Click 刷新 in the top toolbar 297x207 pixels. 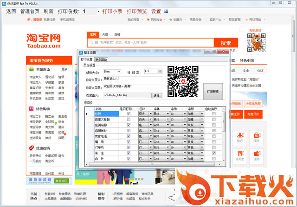click(x=48, y=11)
